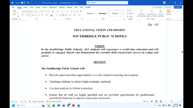Toggle Superscript formatting
This screenshot has height=108, width=193.
(39, 15)
